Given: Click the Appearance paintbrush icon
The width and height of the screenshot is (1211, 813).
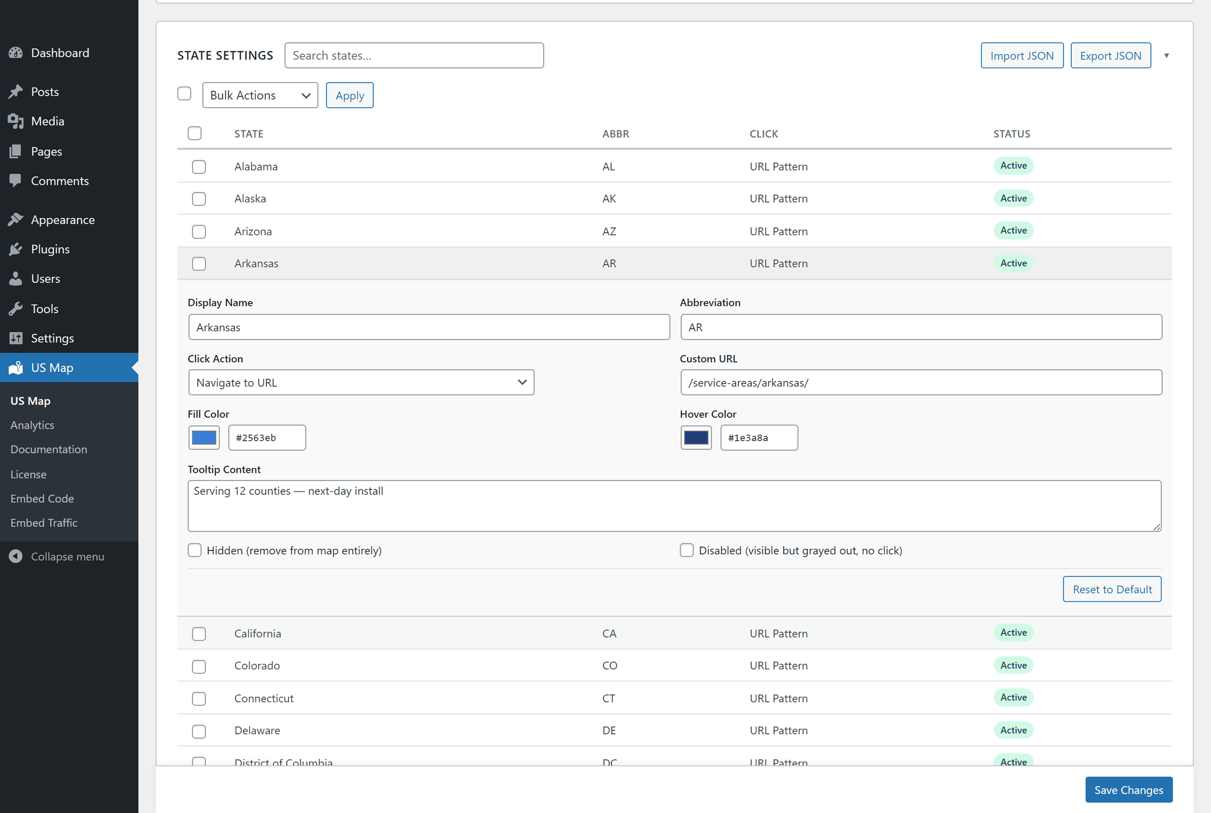Looking at the screenshot, I should (16, 220).
